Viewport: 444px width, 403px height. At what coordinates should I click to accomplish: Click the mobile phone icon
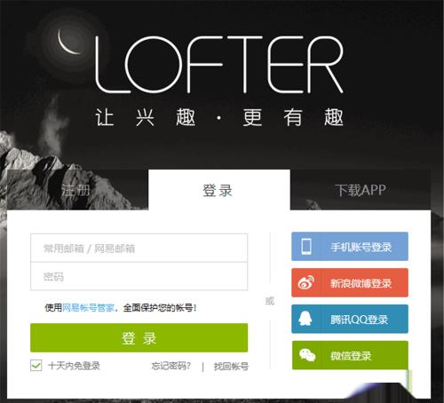(306, 246)
